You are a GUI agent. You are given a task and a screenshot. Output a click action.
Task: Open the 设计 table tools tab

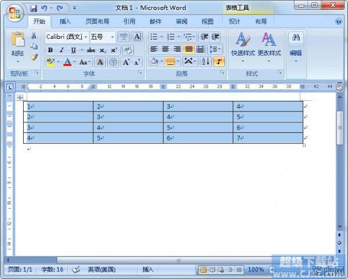pos(234,21)
